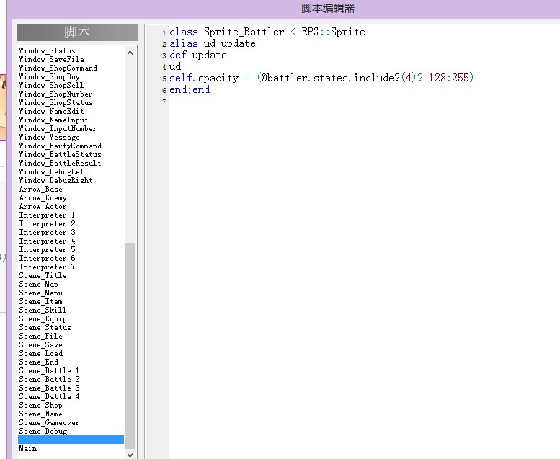Viewport: 560px width, 459px height.
Task: Place cursor on the ud call line
Action: pos(175,66)
